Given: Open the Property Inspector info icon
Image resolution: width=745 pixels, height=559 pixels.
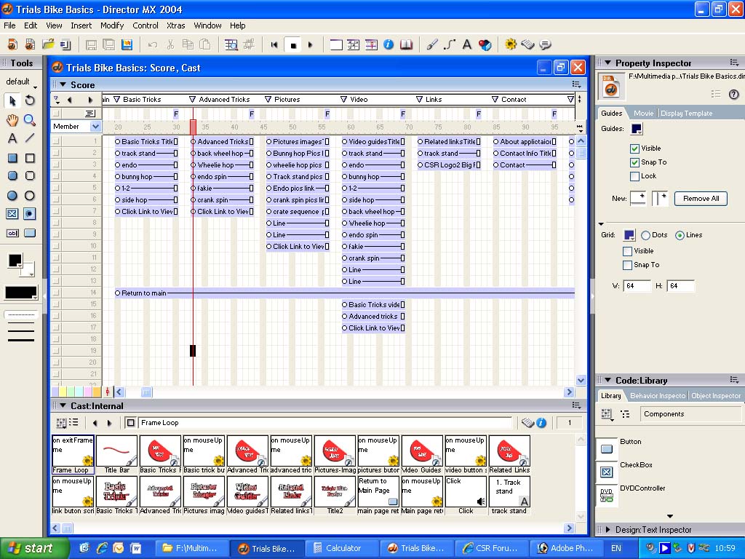Looking at the screenshot, I should coord(389,44).
